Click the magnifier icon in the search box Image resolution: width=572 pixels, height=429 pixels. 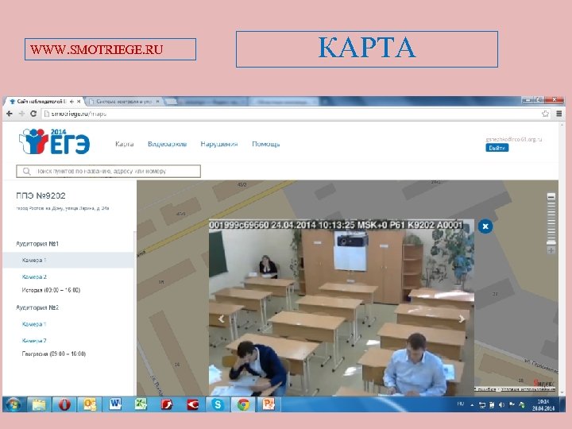[x=27, y=171]
